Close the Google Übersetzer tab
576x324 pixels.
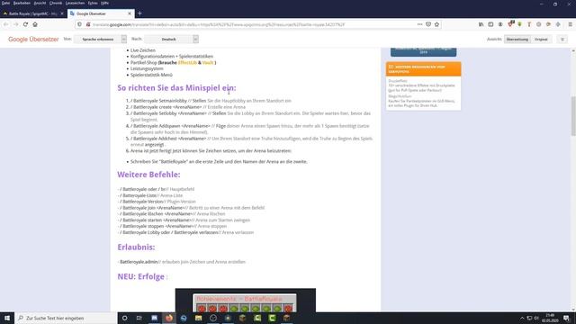(130, 13)
